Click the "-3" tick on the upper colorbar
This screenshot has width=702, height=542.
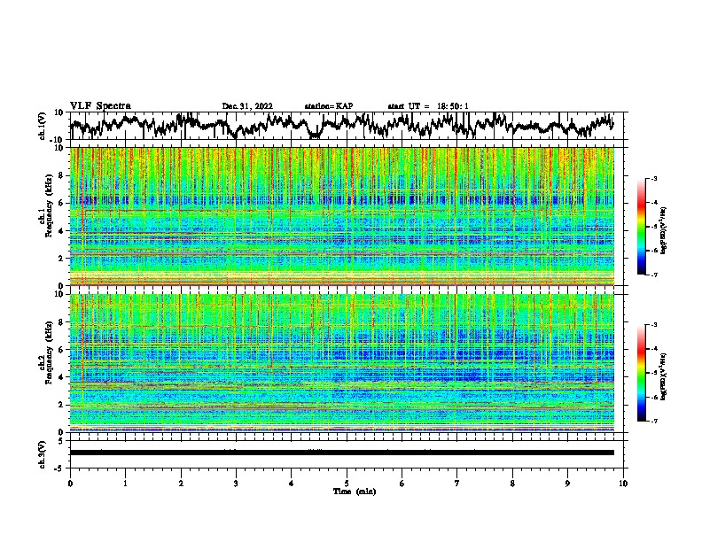(x=654, y=179)
